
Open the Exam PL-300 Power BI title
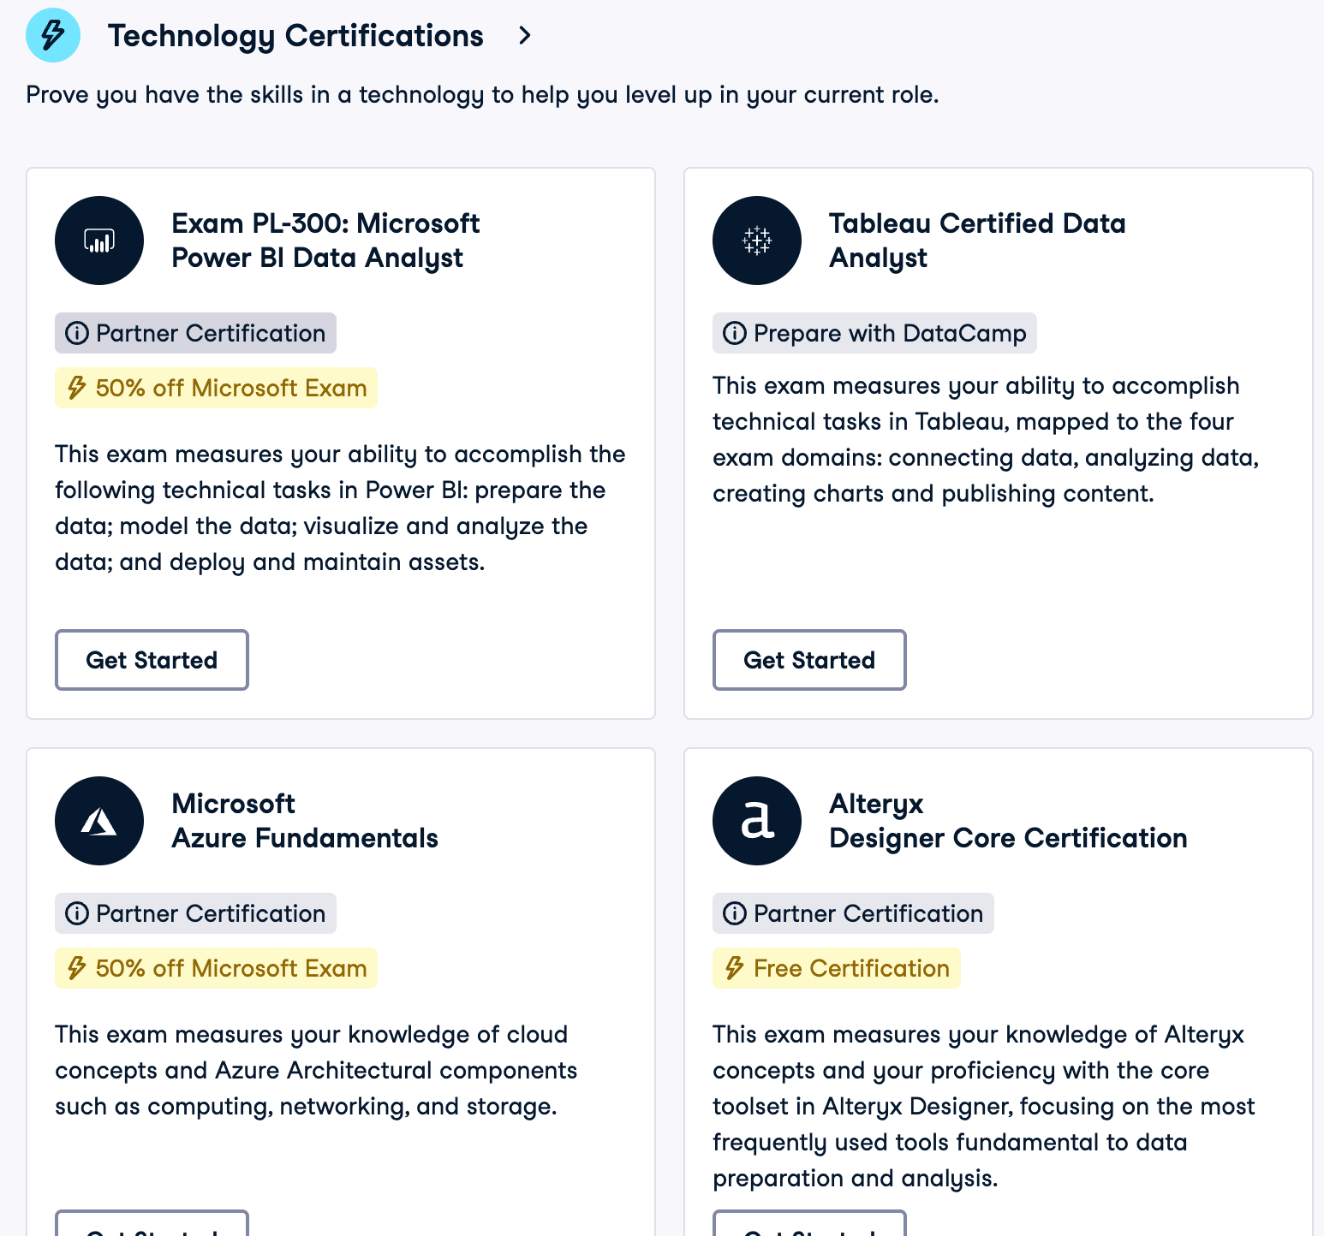click(x=325, y=241)
